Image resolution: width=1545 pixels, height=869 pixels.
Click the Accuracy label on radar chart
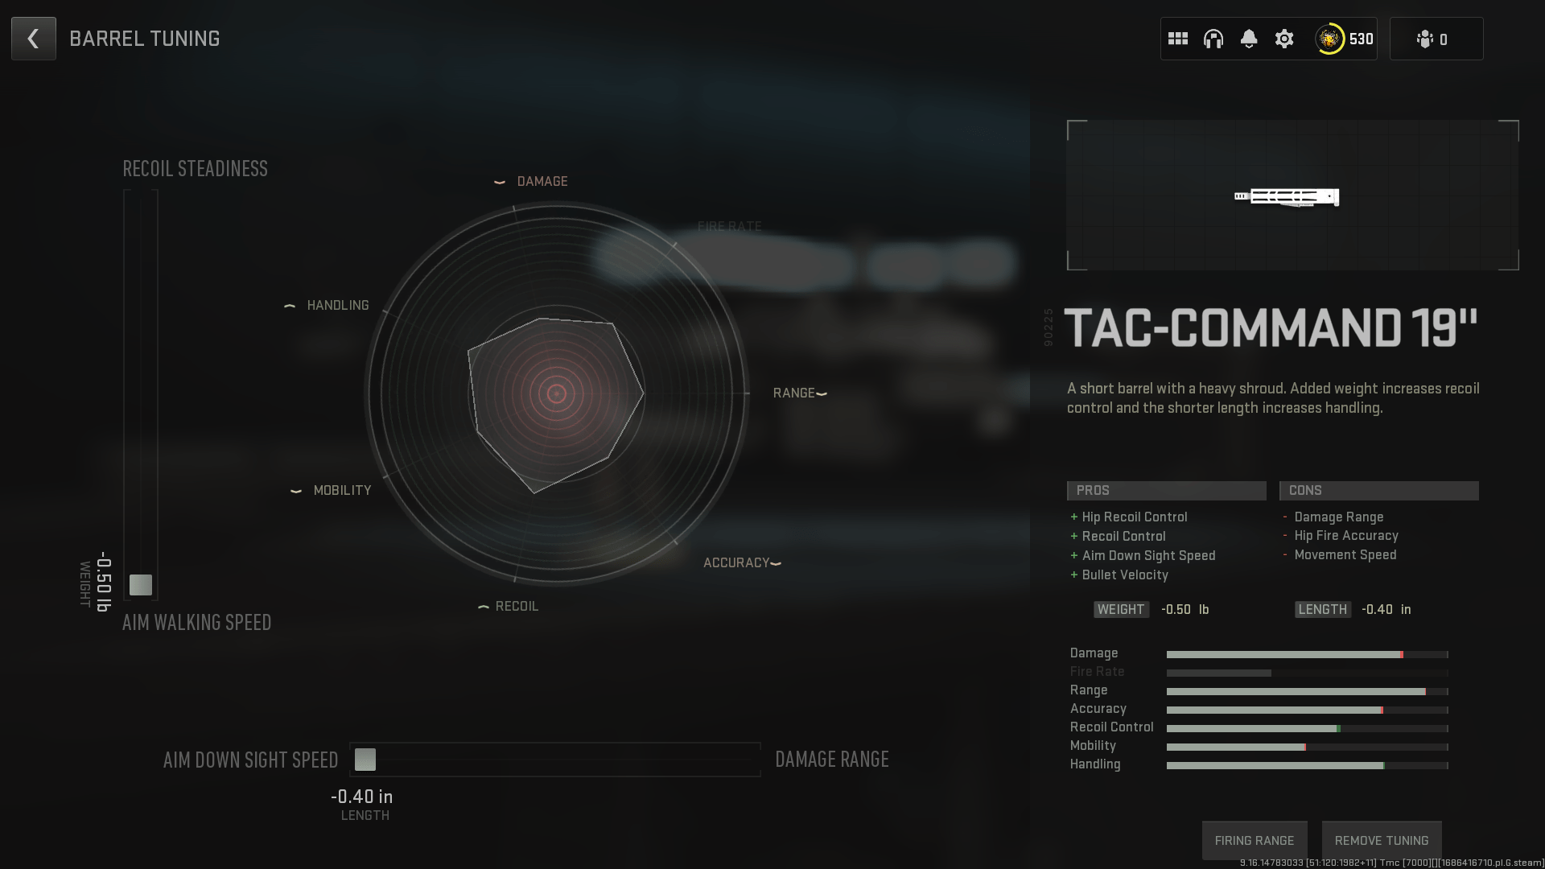pos(736,562)
